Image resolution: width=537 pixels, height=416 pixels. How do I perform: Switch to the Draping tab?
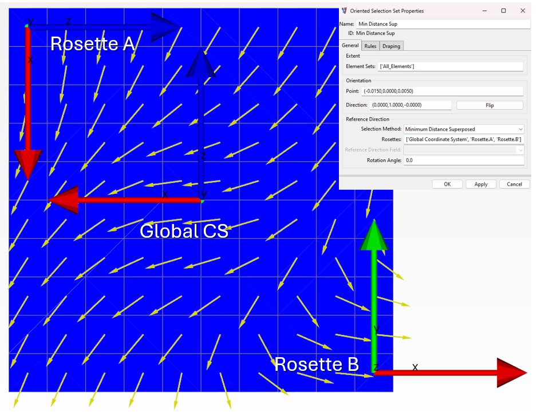tap(392, 46)
